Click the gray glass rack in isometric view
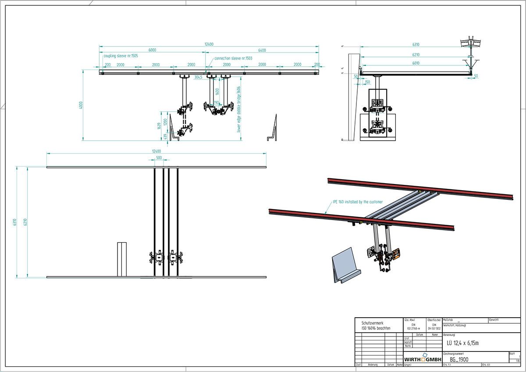The image size is (526, 372). pos(344,266)
